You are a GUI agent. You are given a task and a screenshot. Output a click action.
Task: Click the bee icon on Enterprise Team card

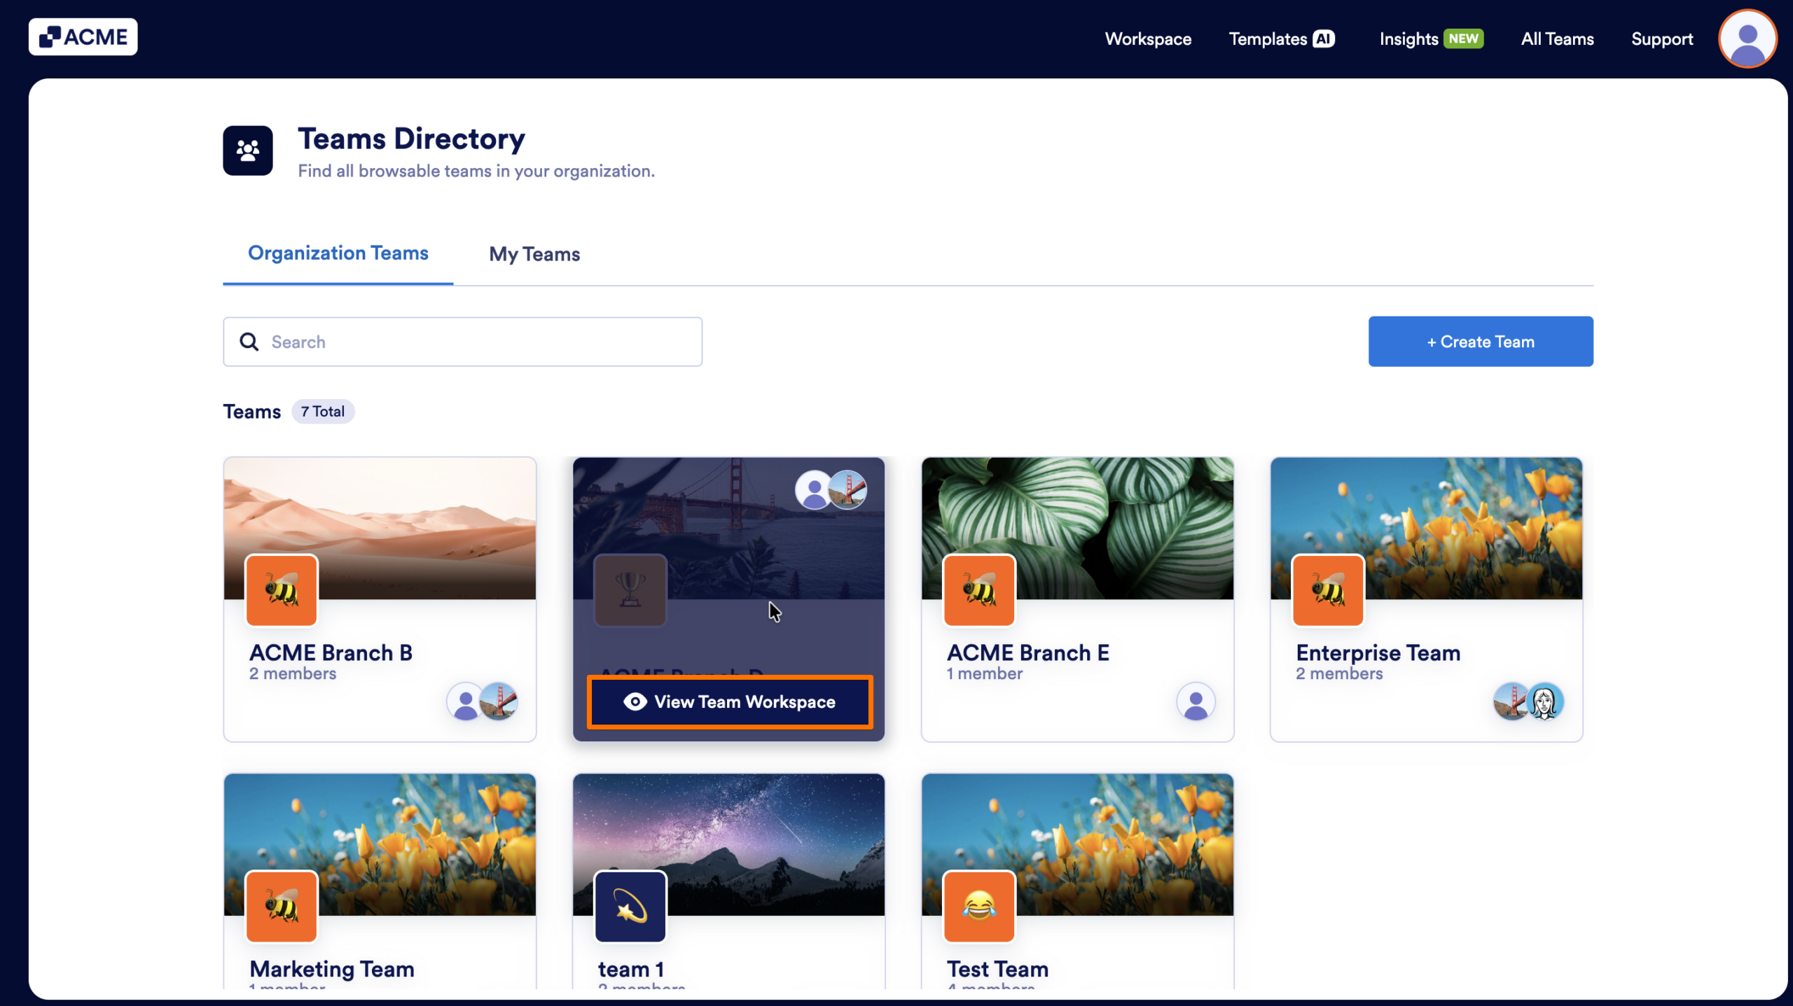(1328, 590)
